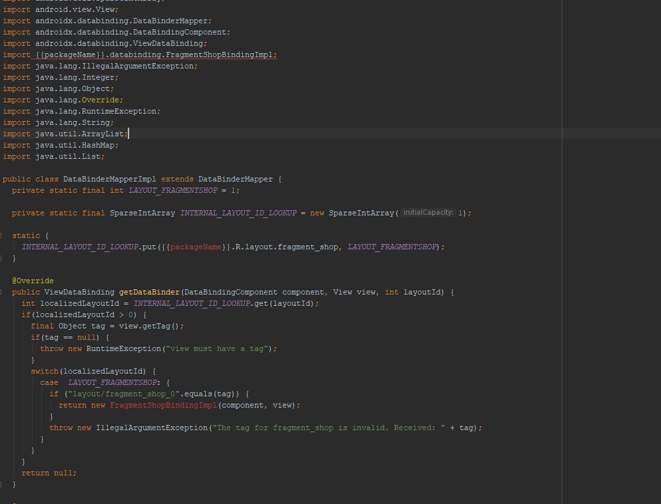Click the 'initialCapacity:' inlay hint
Viewport: 661px width, 504px height.
tap(428, 213)
